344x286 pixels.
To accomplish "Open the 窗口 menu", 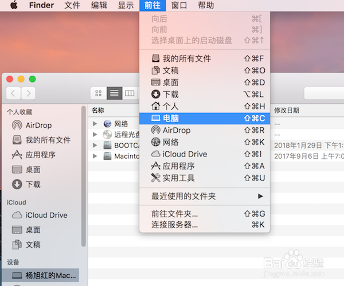I will click(x=179, y=5).
